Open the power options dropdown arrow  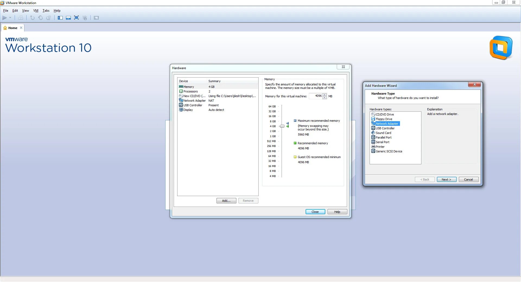(10, 18)
